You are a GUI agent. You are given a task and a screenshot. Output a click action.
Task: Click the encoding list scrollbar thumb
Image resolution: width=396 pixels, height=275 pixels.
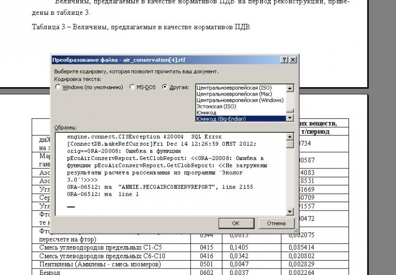291,111
